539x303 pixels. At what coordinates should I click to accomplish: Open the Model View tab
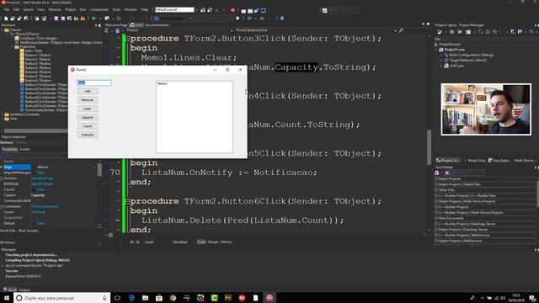tap(474, 161)
